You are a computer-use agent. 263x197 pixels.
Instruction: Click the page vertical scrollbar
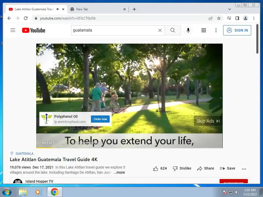pyautogui.click(x=257, y=39)
